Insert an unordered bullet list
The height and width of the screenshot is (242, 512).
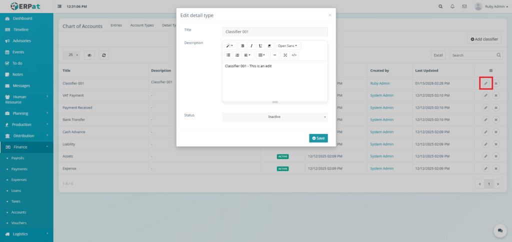228,55
